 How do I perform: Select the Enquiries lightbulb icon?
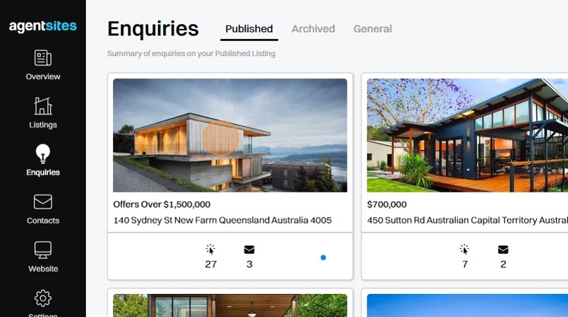pos(43,154)
